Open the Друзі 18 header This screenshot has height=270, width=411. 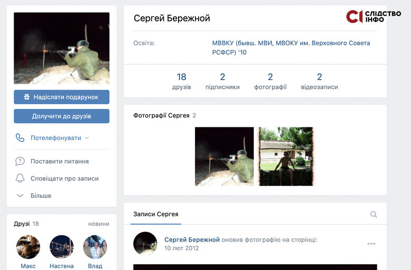[26, 224]
